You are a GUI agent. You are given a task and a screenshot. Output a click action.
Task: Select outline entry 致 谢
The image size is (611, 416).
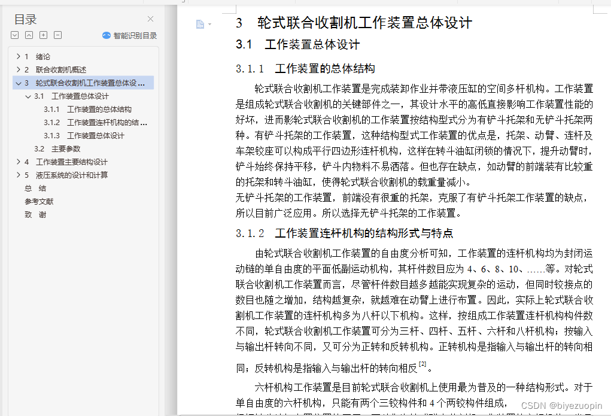click(35, 215)
